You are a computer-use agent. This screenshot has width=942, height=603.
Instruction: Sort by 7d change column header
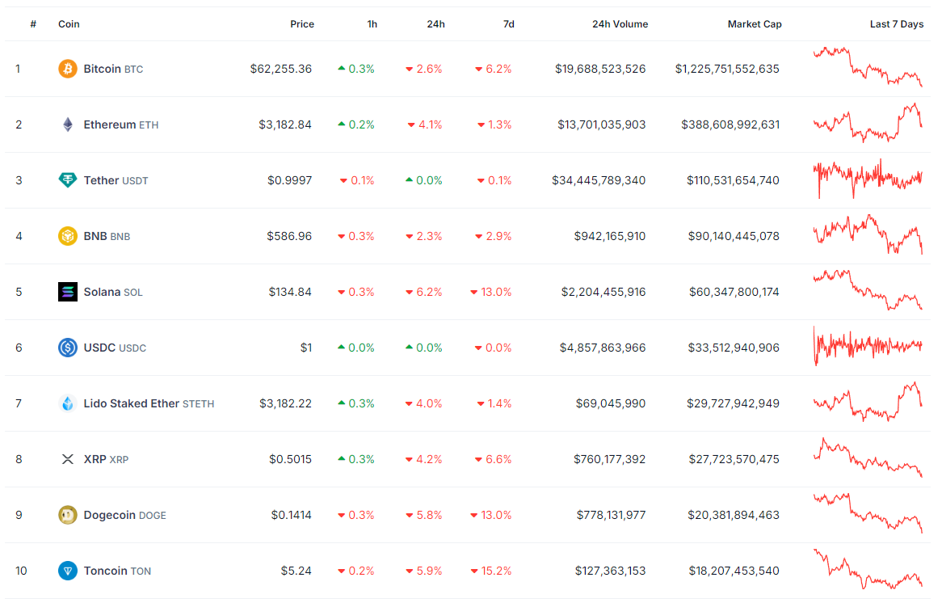[508, 24]
